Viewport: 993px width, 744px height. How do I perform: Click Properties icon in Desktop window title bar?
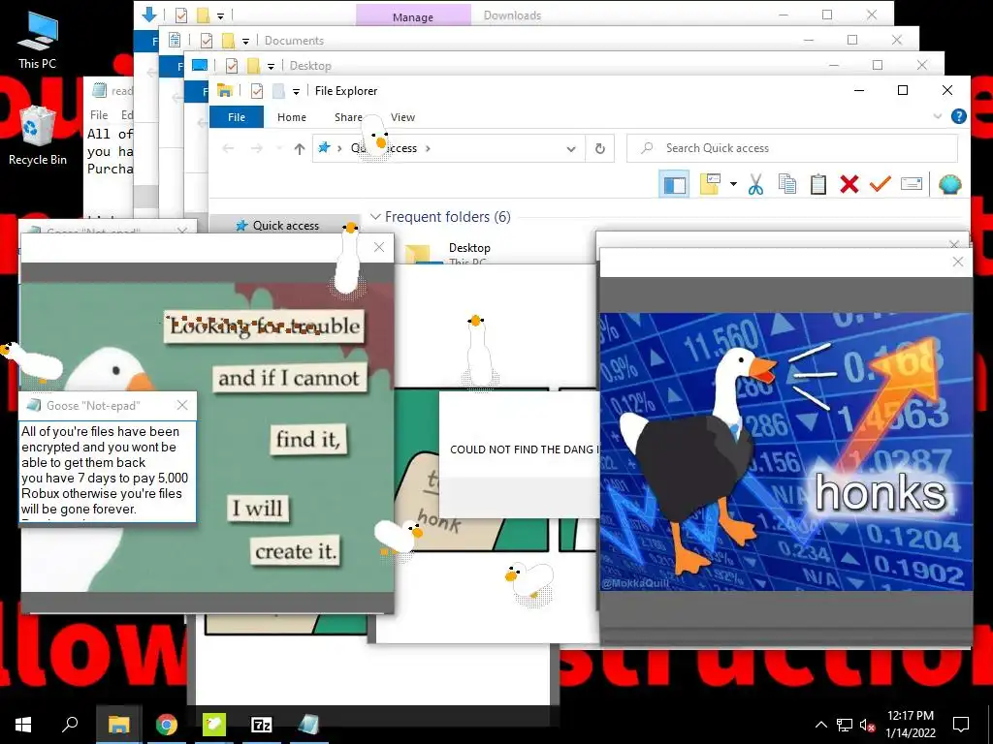coord(232,66)
